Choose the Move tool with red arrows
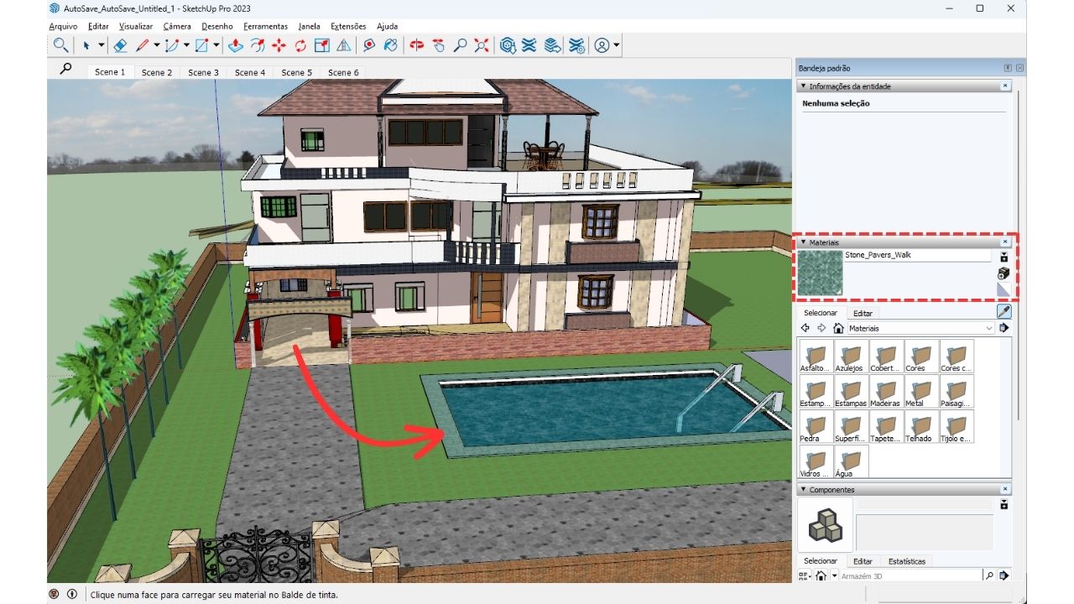The image size is (1074, 604). (x=279, y=45)
